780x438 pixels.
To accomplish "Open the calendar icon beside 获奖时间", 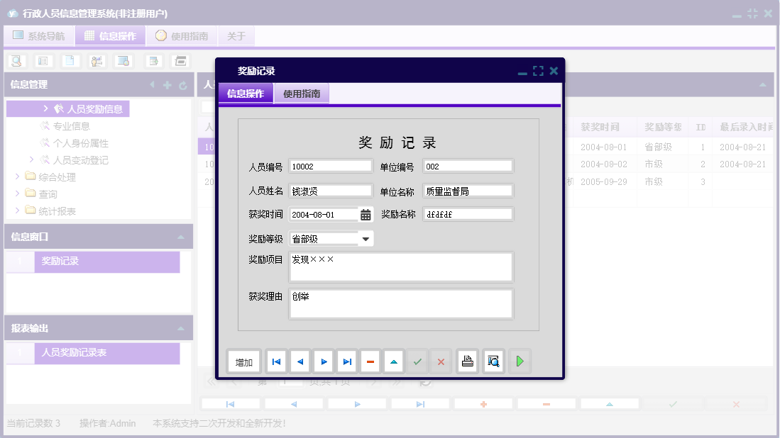I will (366, 213).
